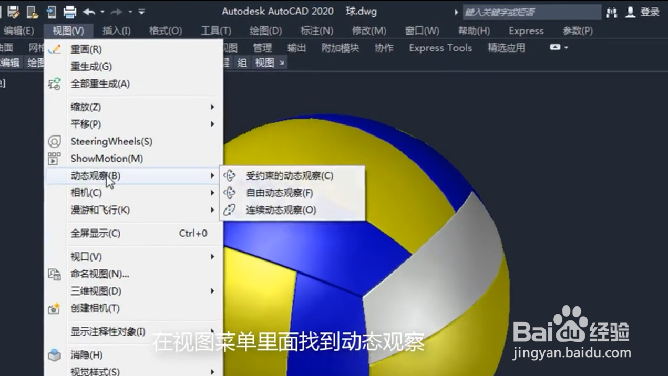Click the Redo arrow icon
The image size is (668, 376).
(x=117, y=11)
